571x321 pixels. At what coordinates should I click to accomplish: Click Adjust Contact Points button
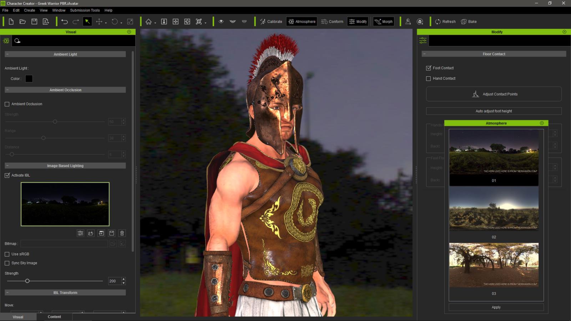click(x=494, y=94)
